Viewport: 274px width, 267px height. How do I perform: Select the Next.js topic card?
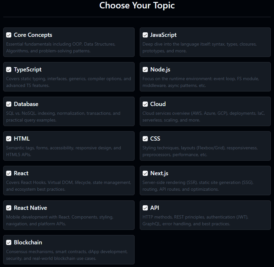pyautogui.click(x=205, y=180)
